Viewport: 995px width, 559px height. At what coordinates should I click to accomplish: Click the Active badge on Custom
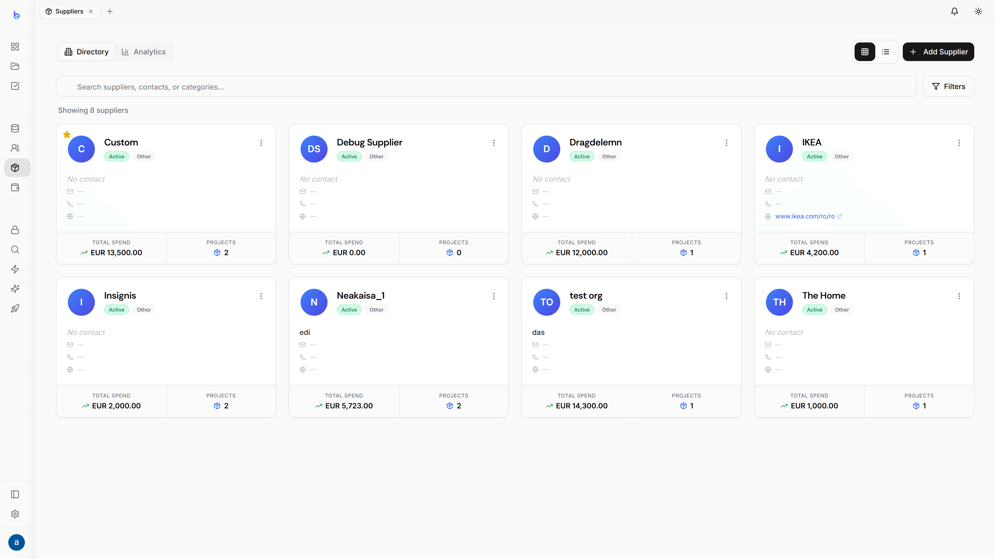pos(117,157)
